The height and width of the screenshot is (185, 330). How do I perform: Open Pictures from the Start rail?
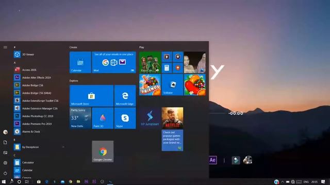pos(5,153)
